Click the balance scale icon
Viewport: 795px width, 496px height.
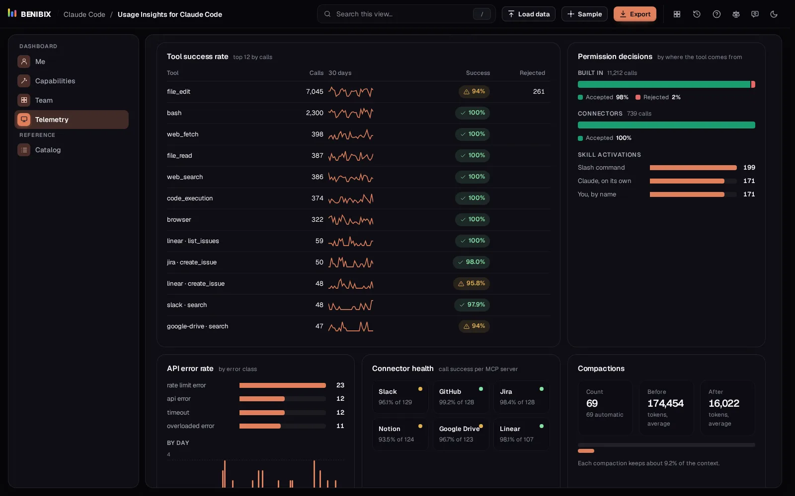[x=736, y=14]
